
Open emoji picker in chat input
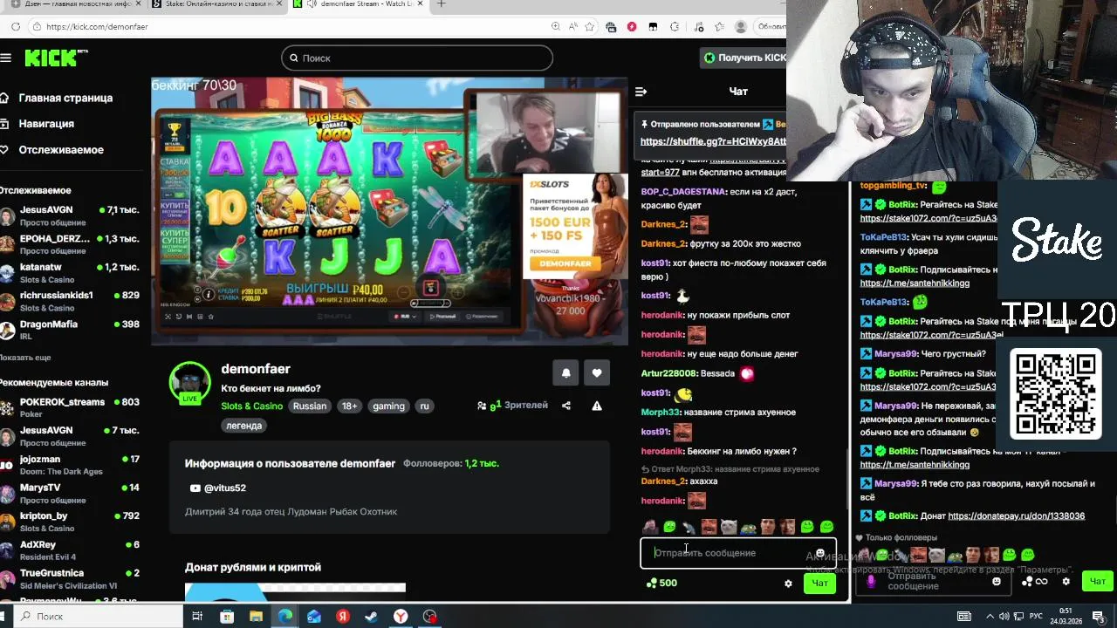pos(820,553)
